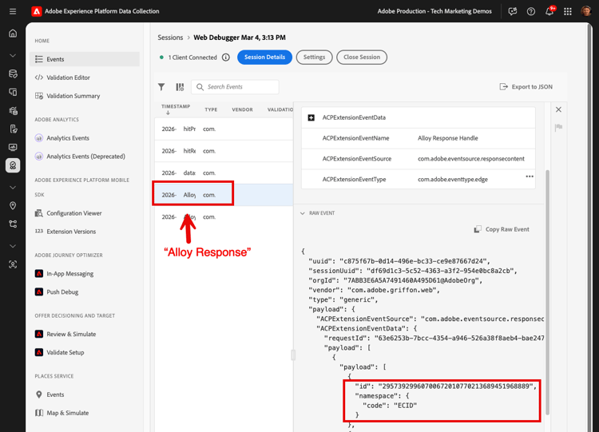Image resolution: width=599 pixels, height=432 pixels.
Task: Open column configuration icon
Action: coord(180,87)
